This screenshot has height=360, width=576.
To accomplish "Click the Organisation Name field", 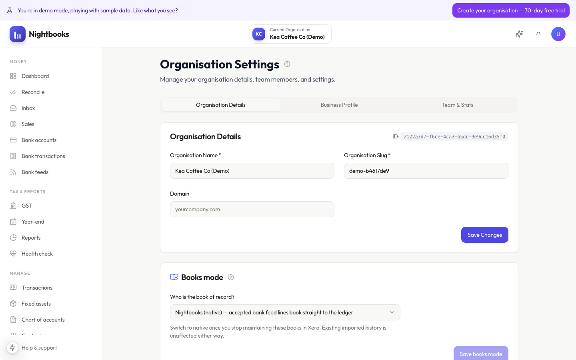I will pos(252,171).
